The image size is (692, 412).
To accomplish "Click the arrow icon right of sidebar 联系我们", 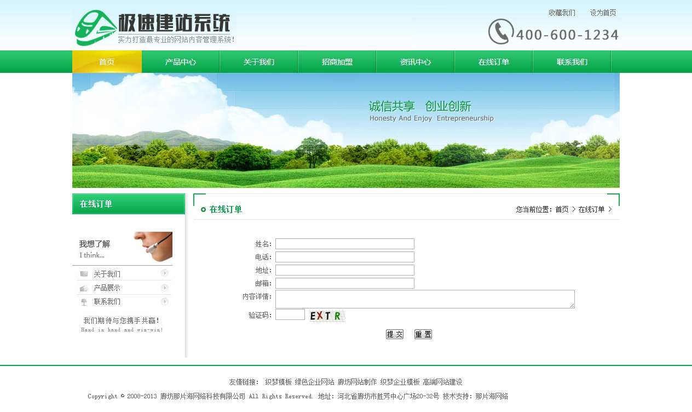I will tap(164, 301).
